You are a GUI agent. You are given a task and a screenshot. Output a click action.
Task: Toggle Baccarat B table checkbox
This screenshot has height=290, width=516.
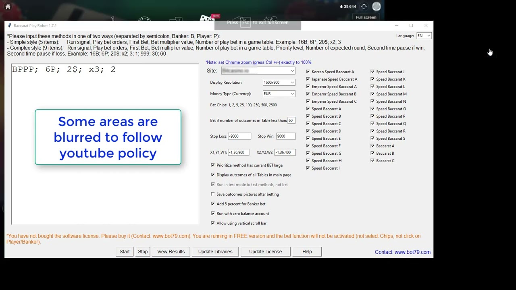click(x=372, y=153)
